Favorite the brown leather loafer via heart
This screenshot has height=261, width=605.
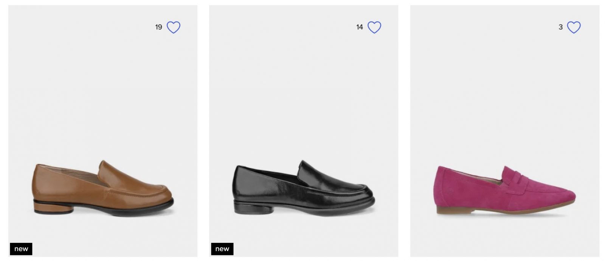pos(174,27)
